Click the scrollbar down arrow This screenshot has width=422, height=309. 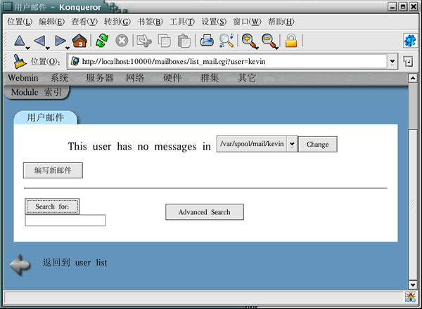(x=413, y=284)
